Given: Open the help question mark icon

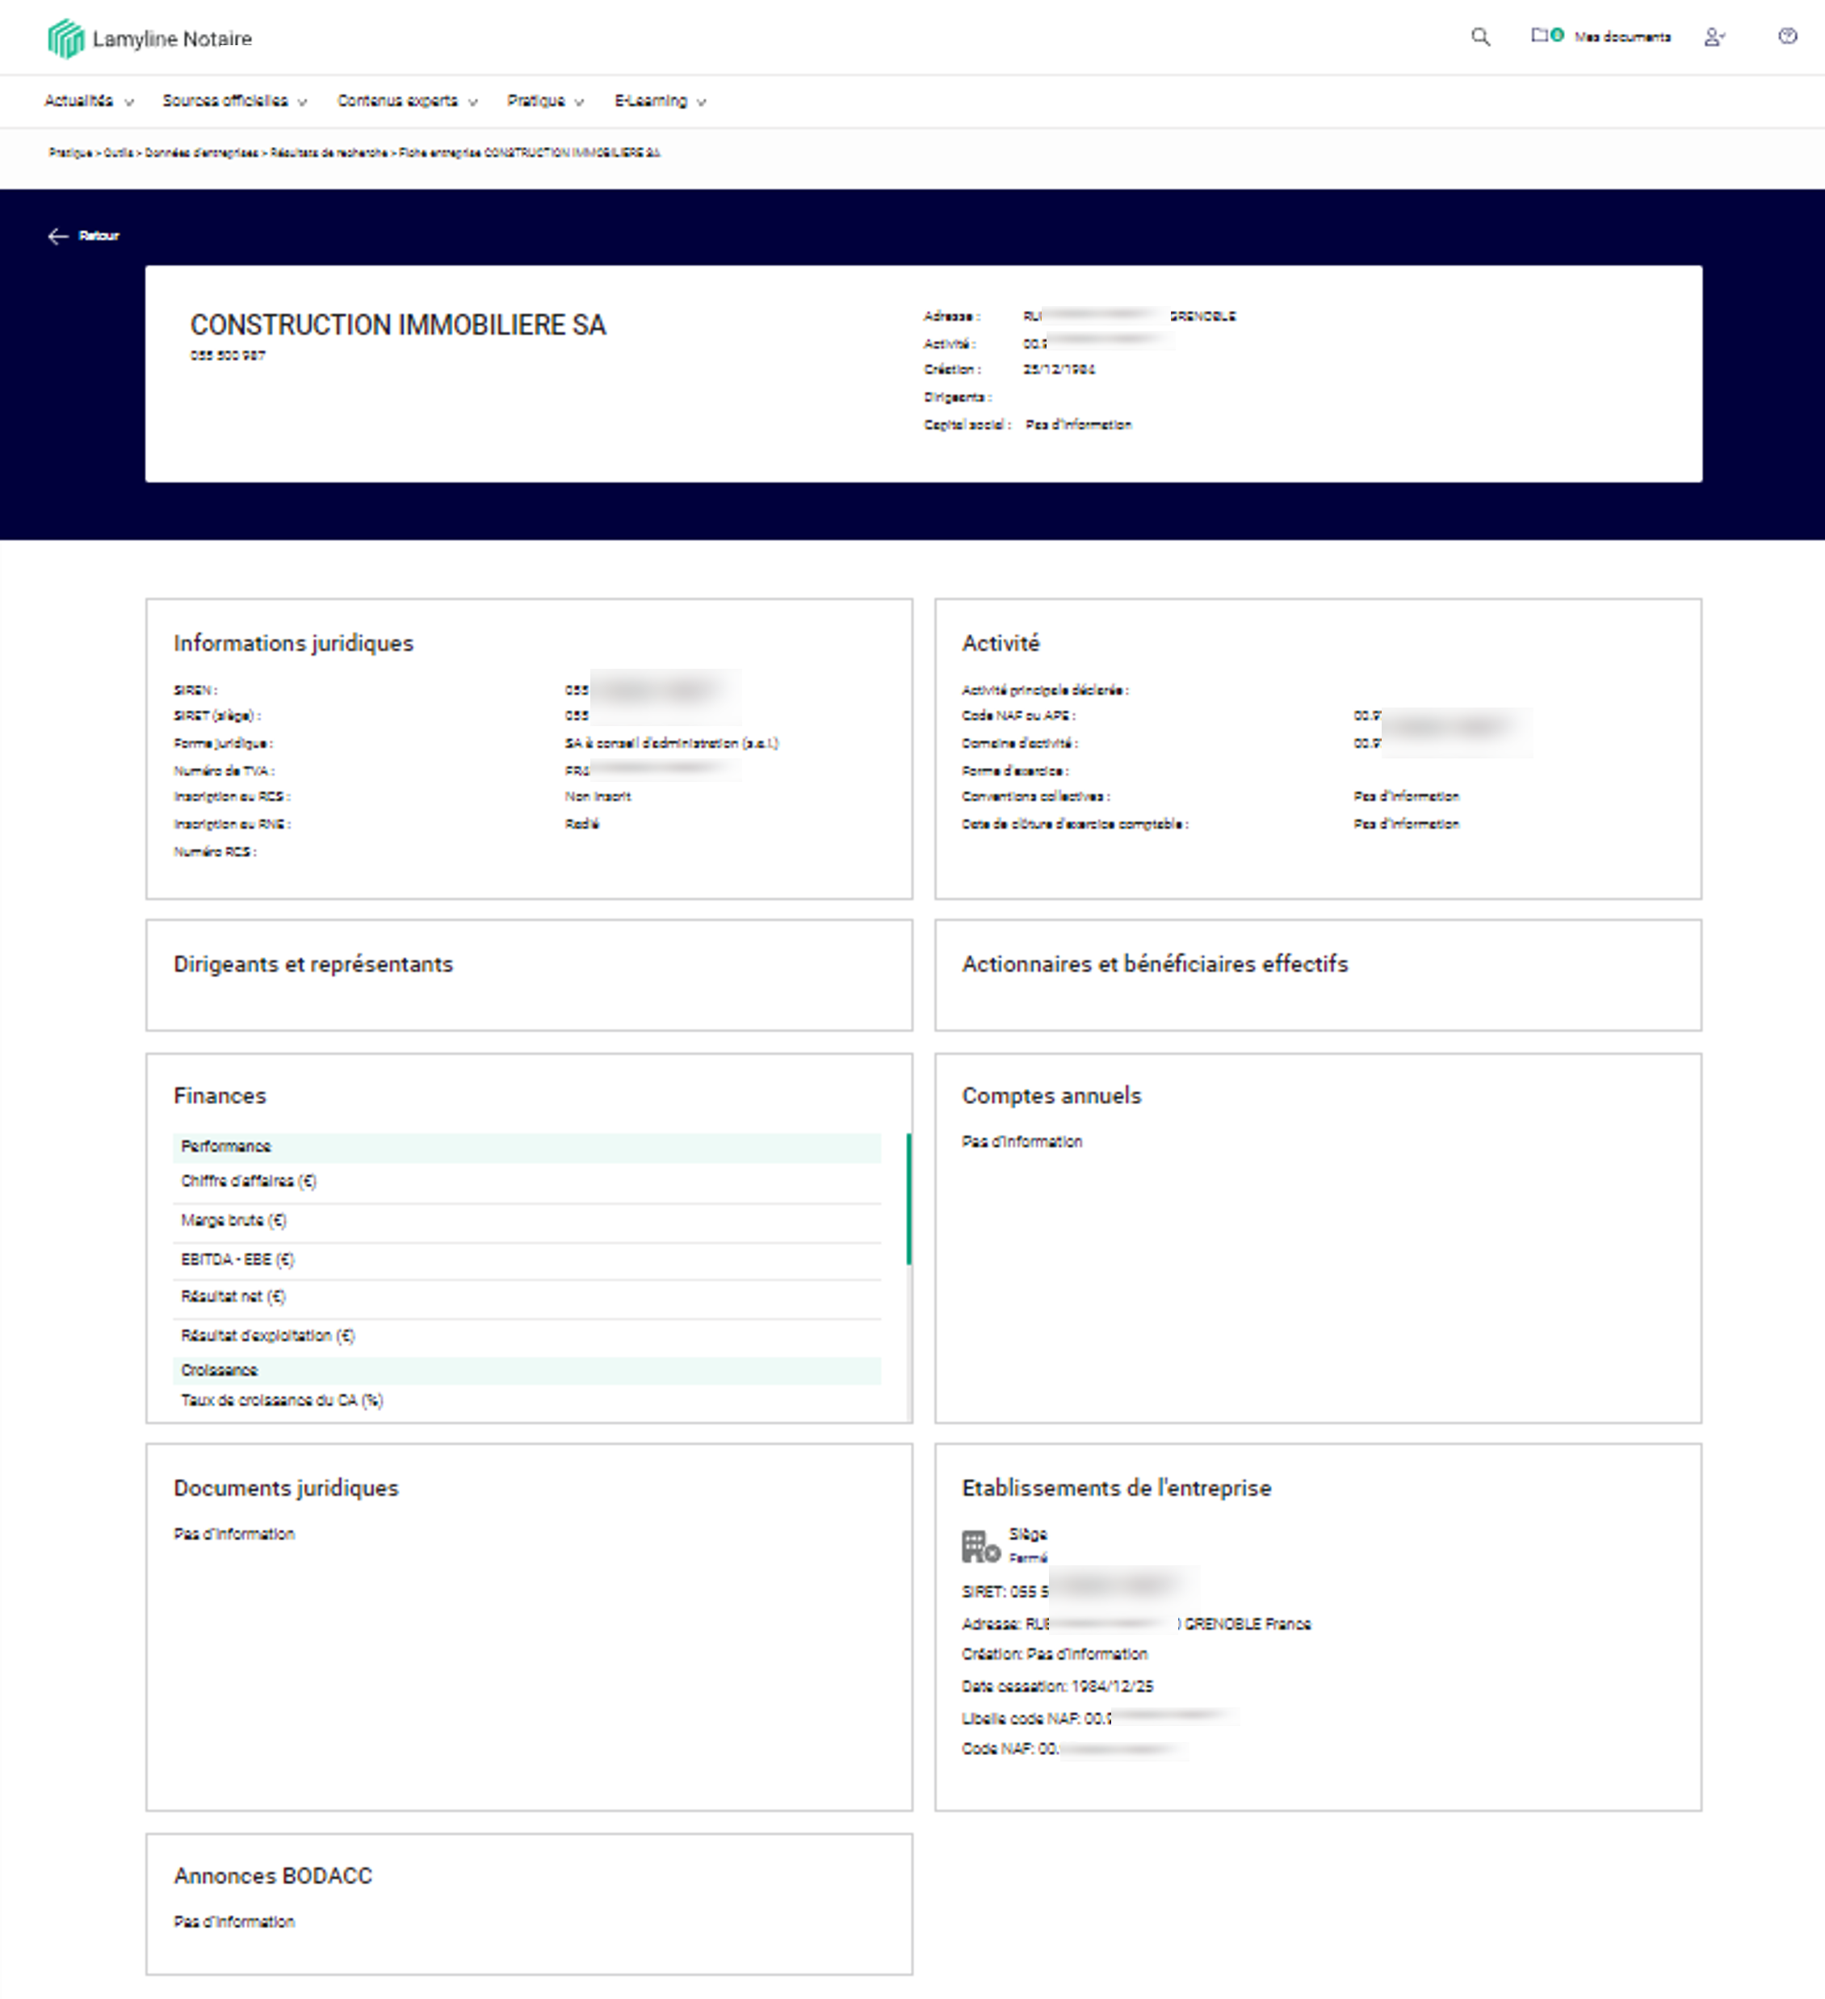Looking at the screenshot, I should pos(1787,36).
